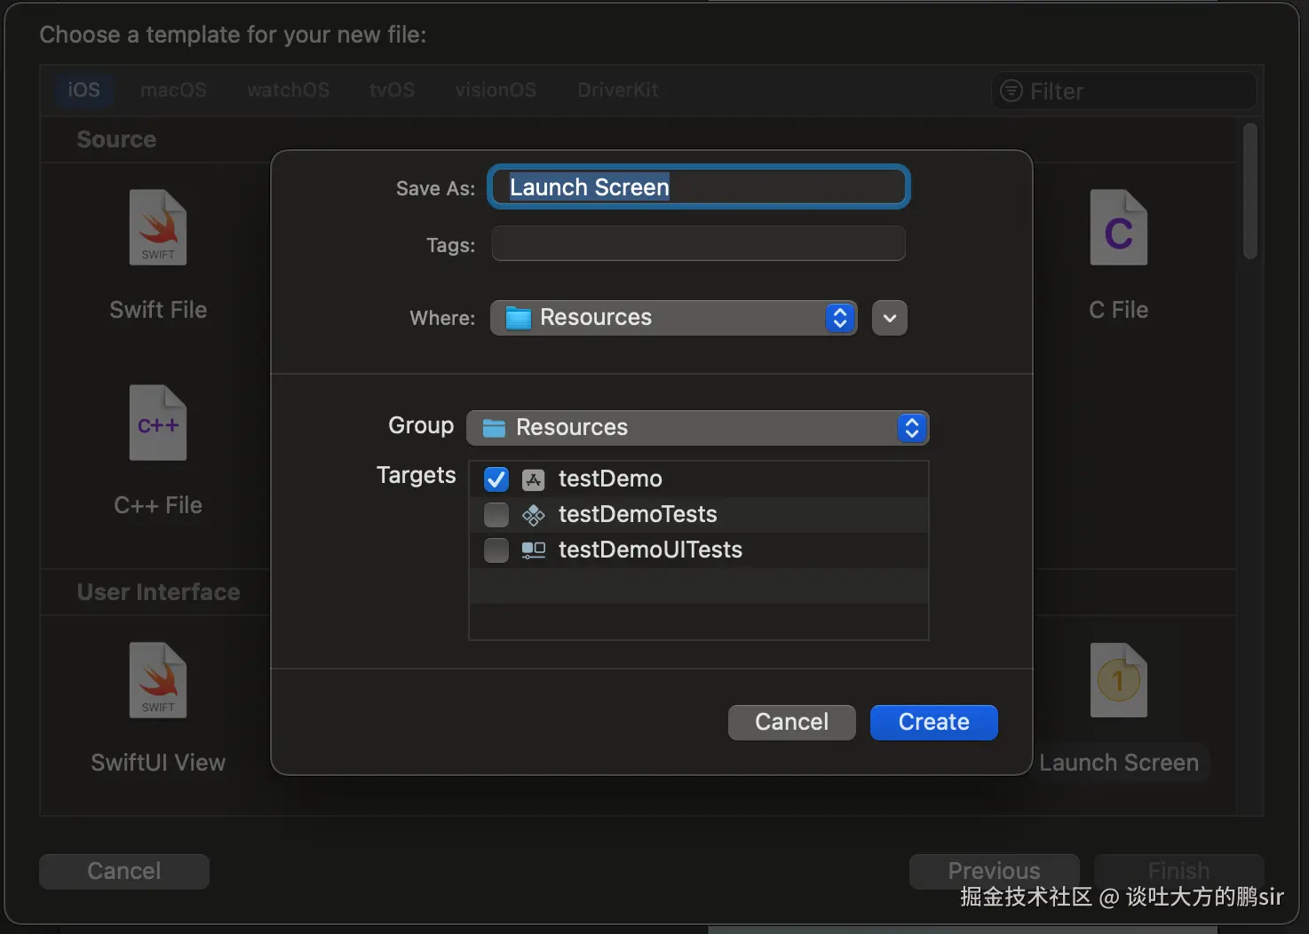Screen dimensions: 1309x934
Task: Click the testDemoTests target icon
Action: click(533, 515)
